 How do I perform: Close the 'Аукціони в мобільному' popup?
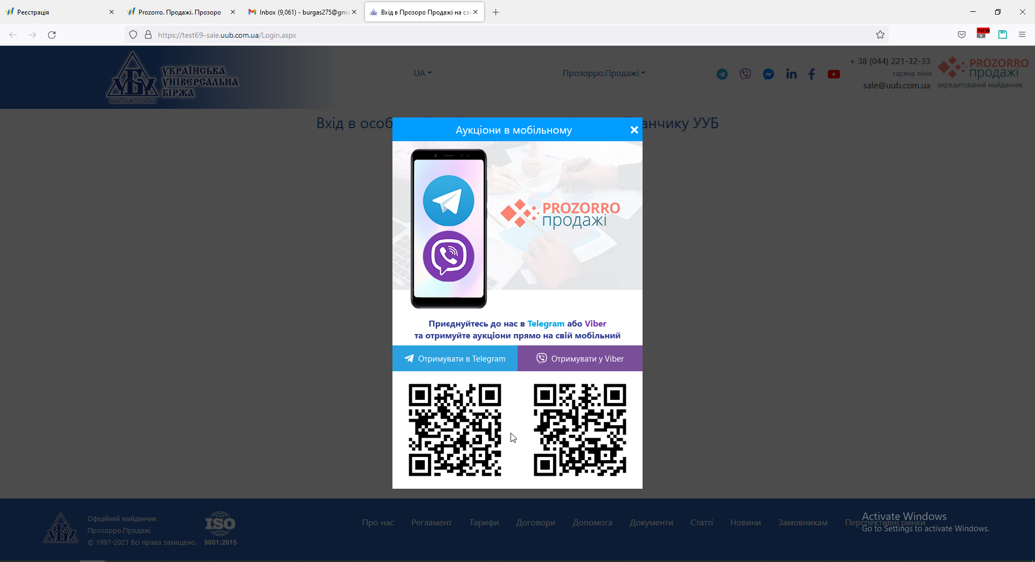point(634,130)
